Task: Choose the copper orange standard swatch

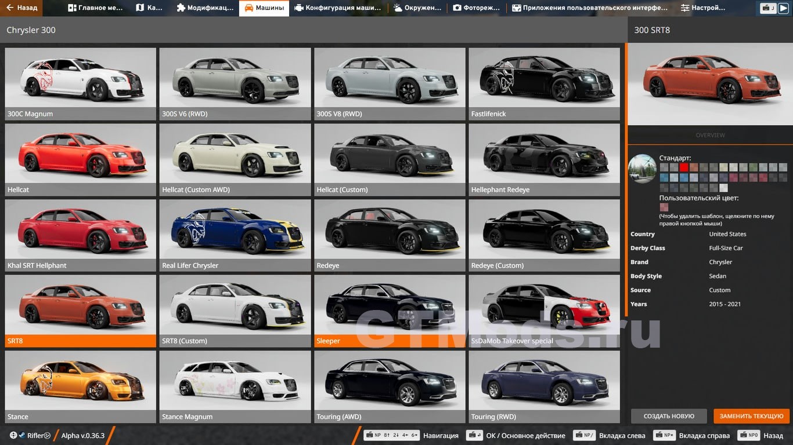Action: (694, 167)
